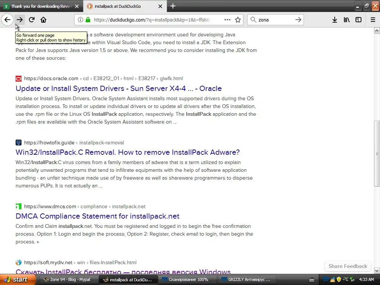The width and height of the screenshot is (380, 285).
Task: Click the compliance breadcrumb in dmca result
Action: [94, 206]
